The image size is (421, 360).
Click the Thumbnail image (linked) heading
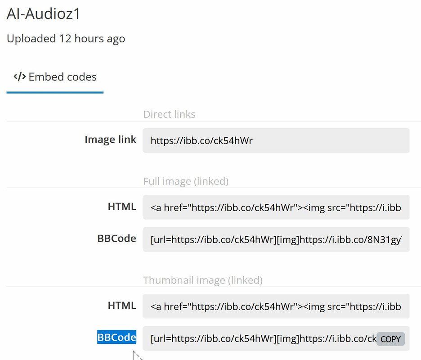point(203,280)
